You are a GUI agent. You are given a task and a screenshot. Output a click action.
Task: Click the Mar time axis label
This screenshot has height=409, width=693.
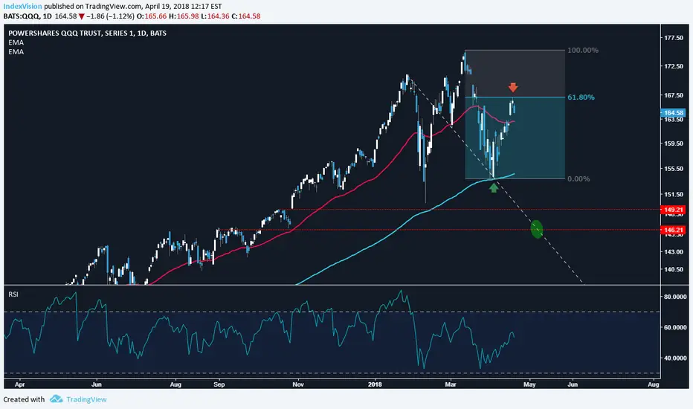pos(451,384)
